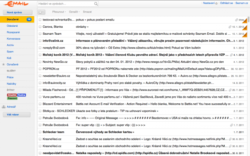Open email from Vune-parfemu.cz
Image resolution: width=250 pixels, height=156 pixels.
pyautogui.click(x=142, y=97)
